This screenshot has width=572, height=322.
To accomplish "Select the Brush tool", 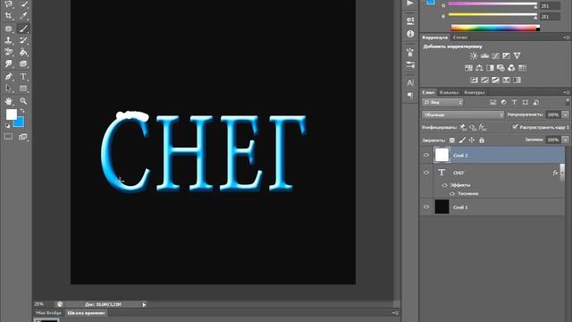I will (x=23, y=29).
